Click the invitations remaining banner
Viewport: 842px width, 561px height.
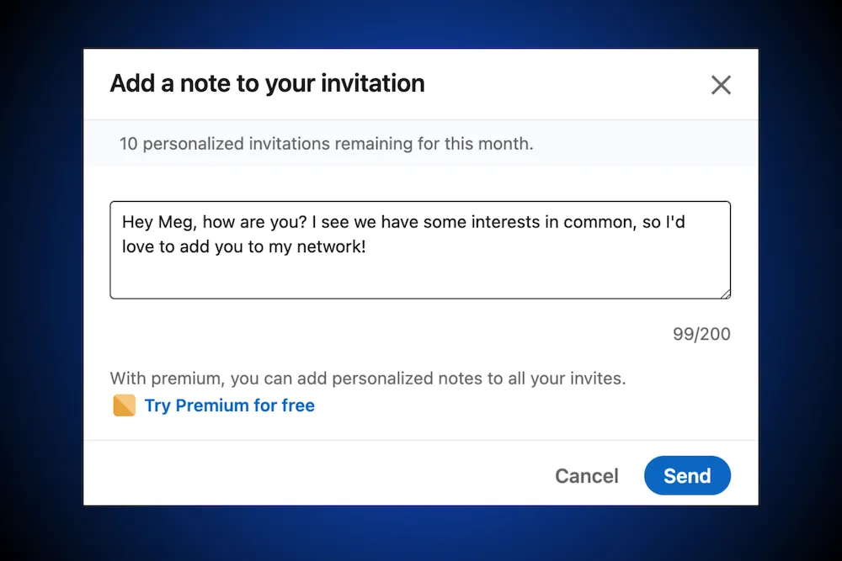coord(328,144)
